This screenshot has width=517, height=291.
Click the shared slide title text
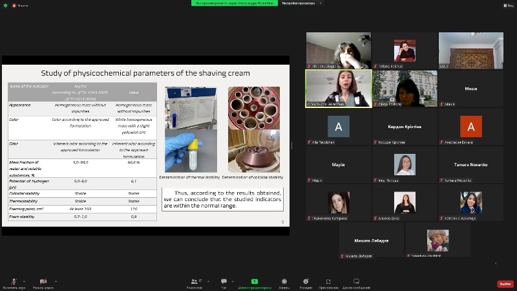pos(145,73)
